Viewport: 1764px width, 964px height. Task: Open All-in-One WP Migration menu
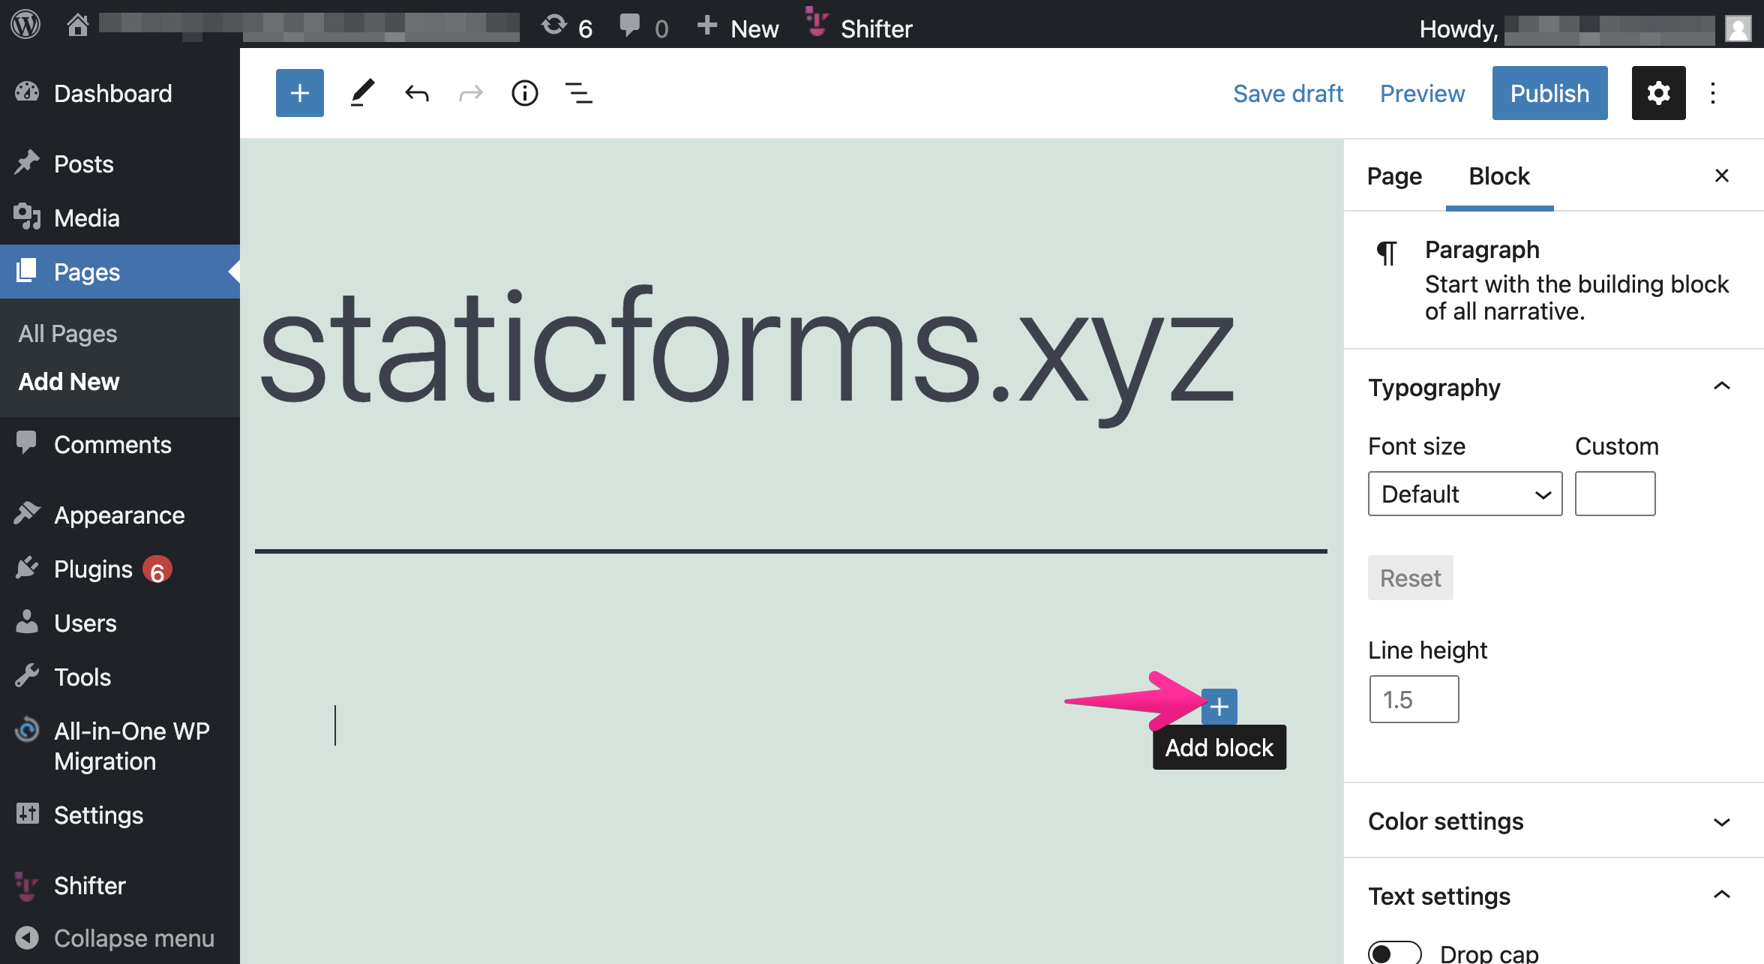[120, 746]
